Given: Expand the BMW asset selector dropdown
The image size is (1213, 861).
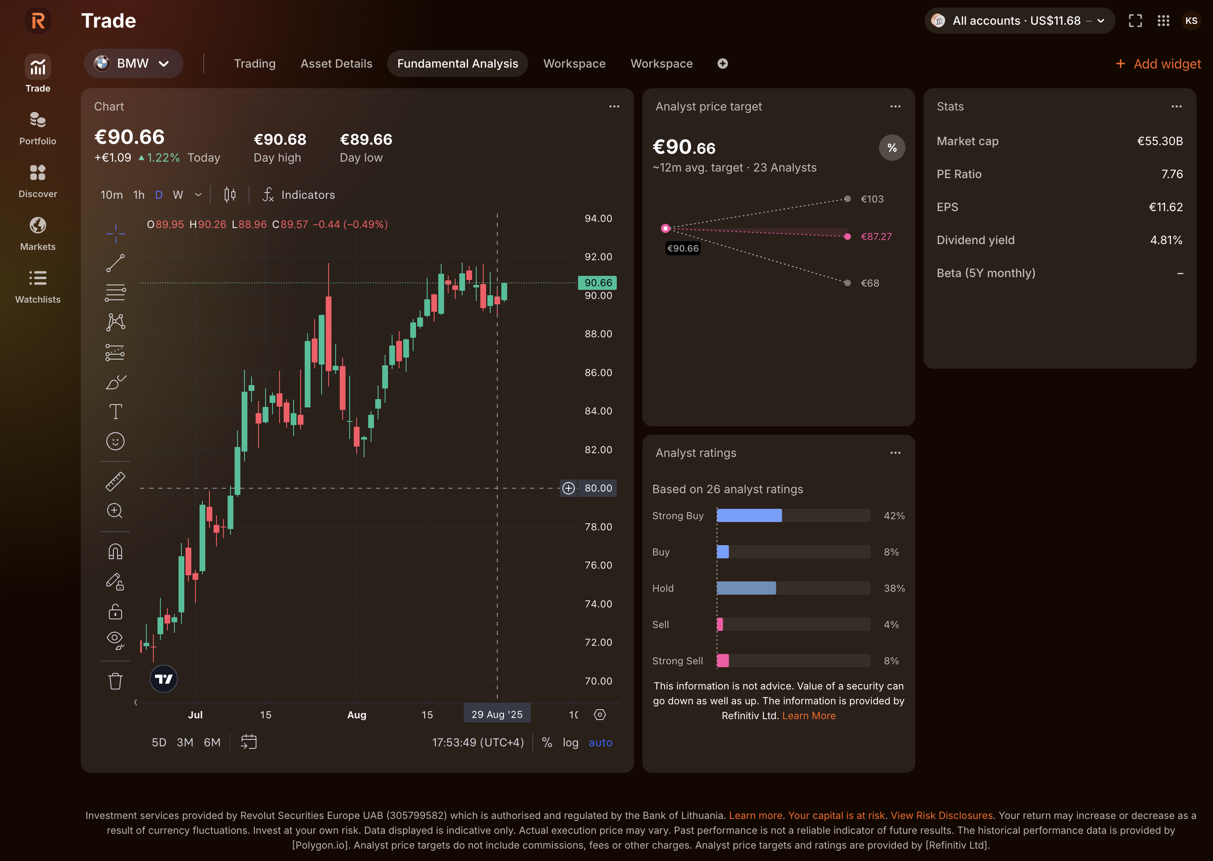Looking at the screenshot, I should tap(133, 64).
